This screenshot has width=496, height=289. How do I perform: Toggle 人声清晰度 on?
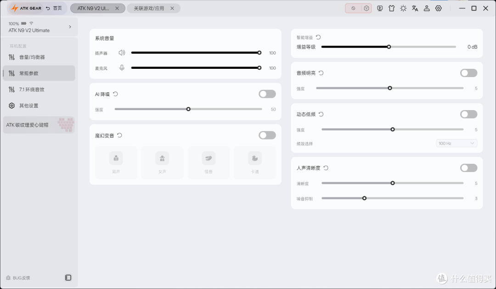tap(468, 168)
